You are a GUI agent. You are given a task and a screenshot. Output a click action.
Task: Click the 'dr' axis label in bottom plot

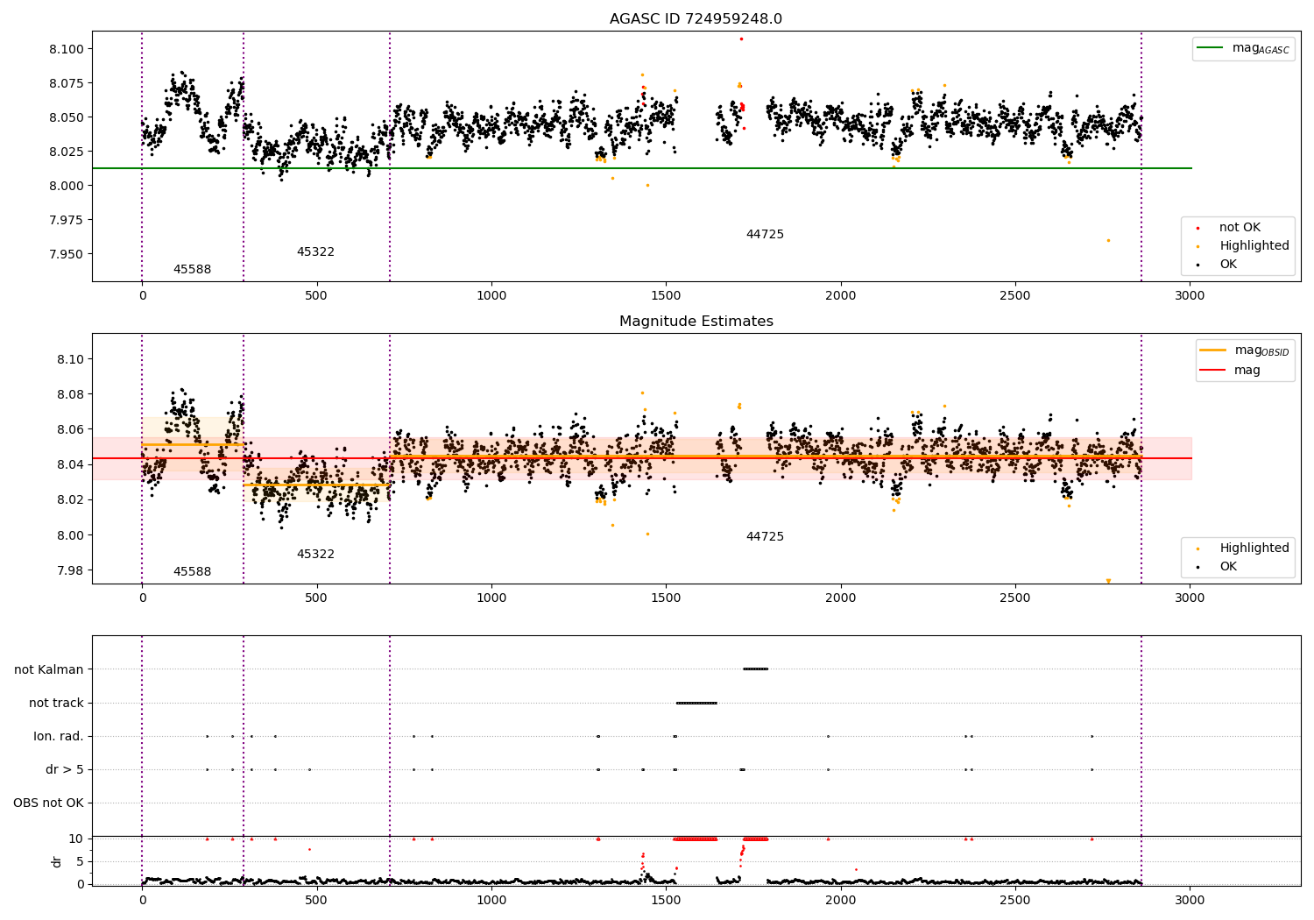coord(57,861)
